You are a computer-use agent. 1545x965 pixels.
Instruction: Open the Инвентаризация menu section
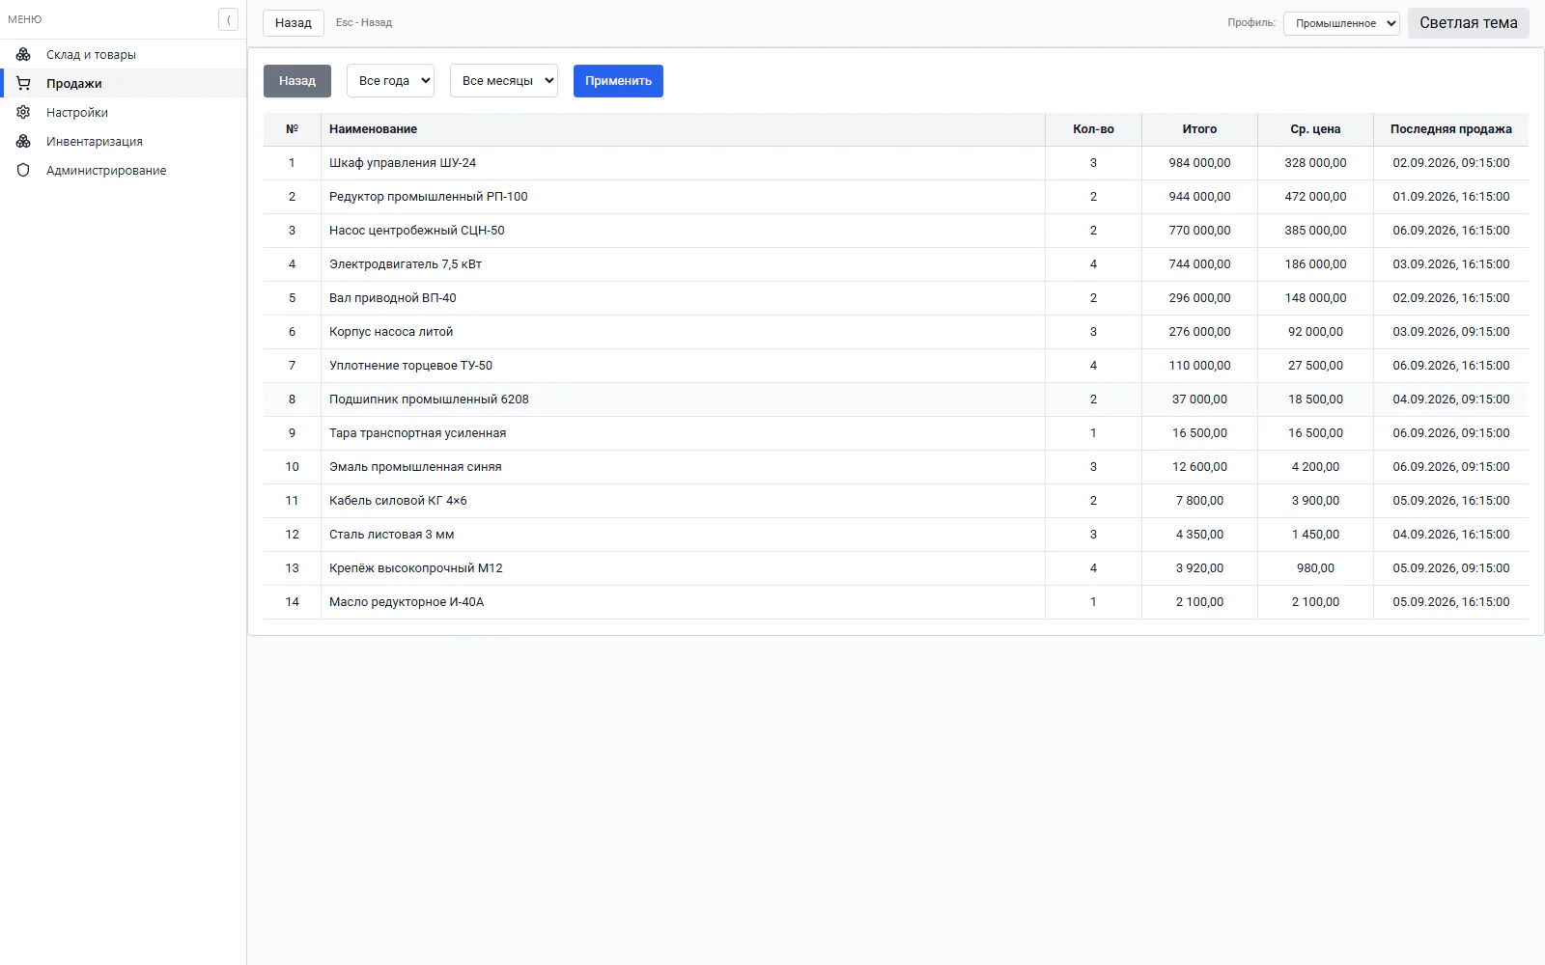coord(123,141)
